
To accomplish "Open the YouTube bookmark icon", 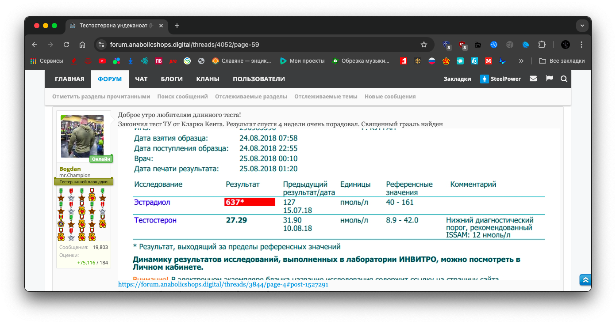I will click(x=102, y=61).
